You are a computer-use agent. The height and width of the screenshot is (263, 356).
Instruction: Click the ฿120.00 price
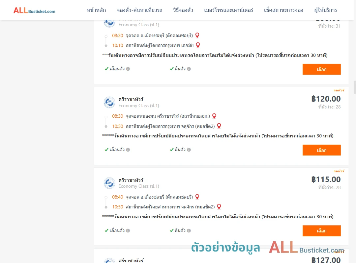pyautogui.click(x=326, y=99)
